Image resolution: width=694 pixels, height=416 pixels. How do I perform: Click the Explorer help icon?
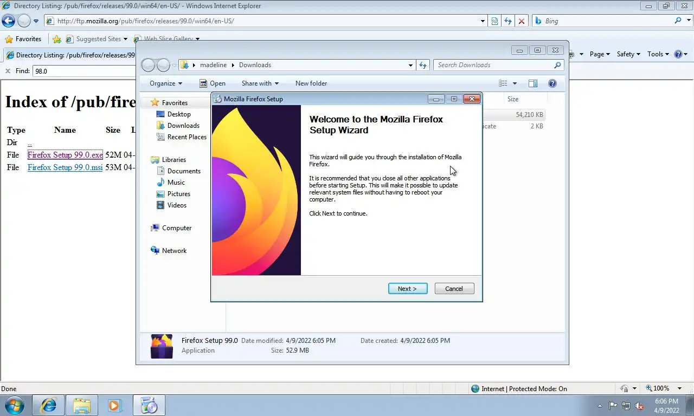(552, 83)
